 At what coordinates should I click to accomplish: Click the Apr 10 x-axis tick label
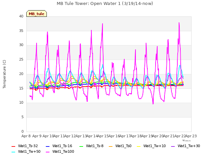click(48, 136)
